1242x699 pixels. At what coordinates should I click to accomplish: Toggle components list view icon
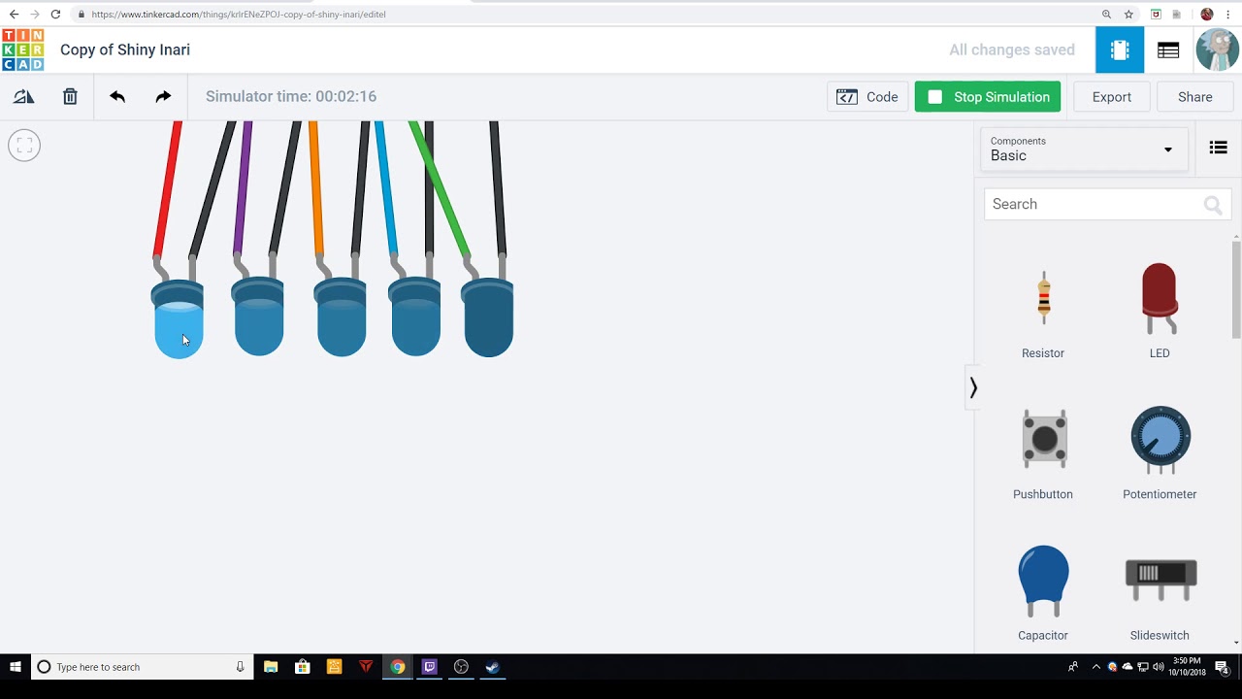click(x=1219, y=148)
